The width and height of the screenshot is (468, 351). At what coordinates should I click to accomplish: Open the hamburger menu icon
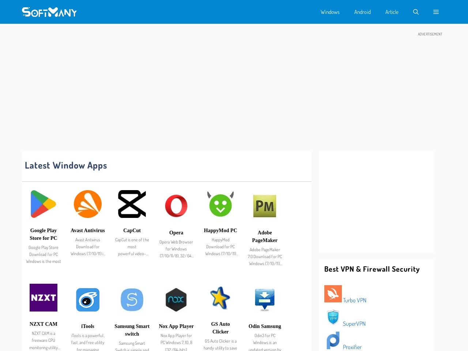tap(436, 12)
